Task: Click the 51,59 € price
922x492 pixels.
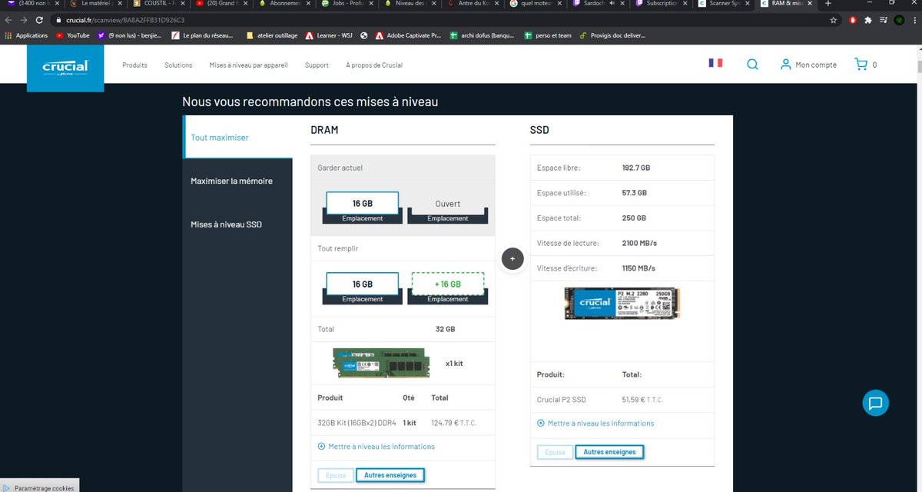Action: pos(642,400)
